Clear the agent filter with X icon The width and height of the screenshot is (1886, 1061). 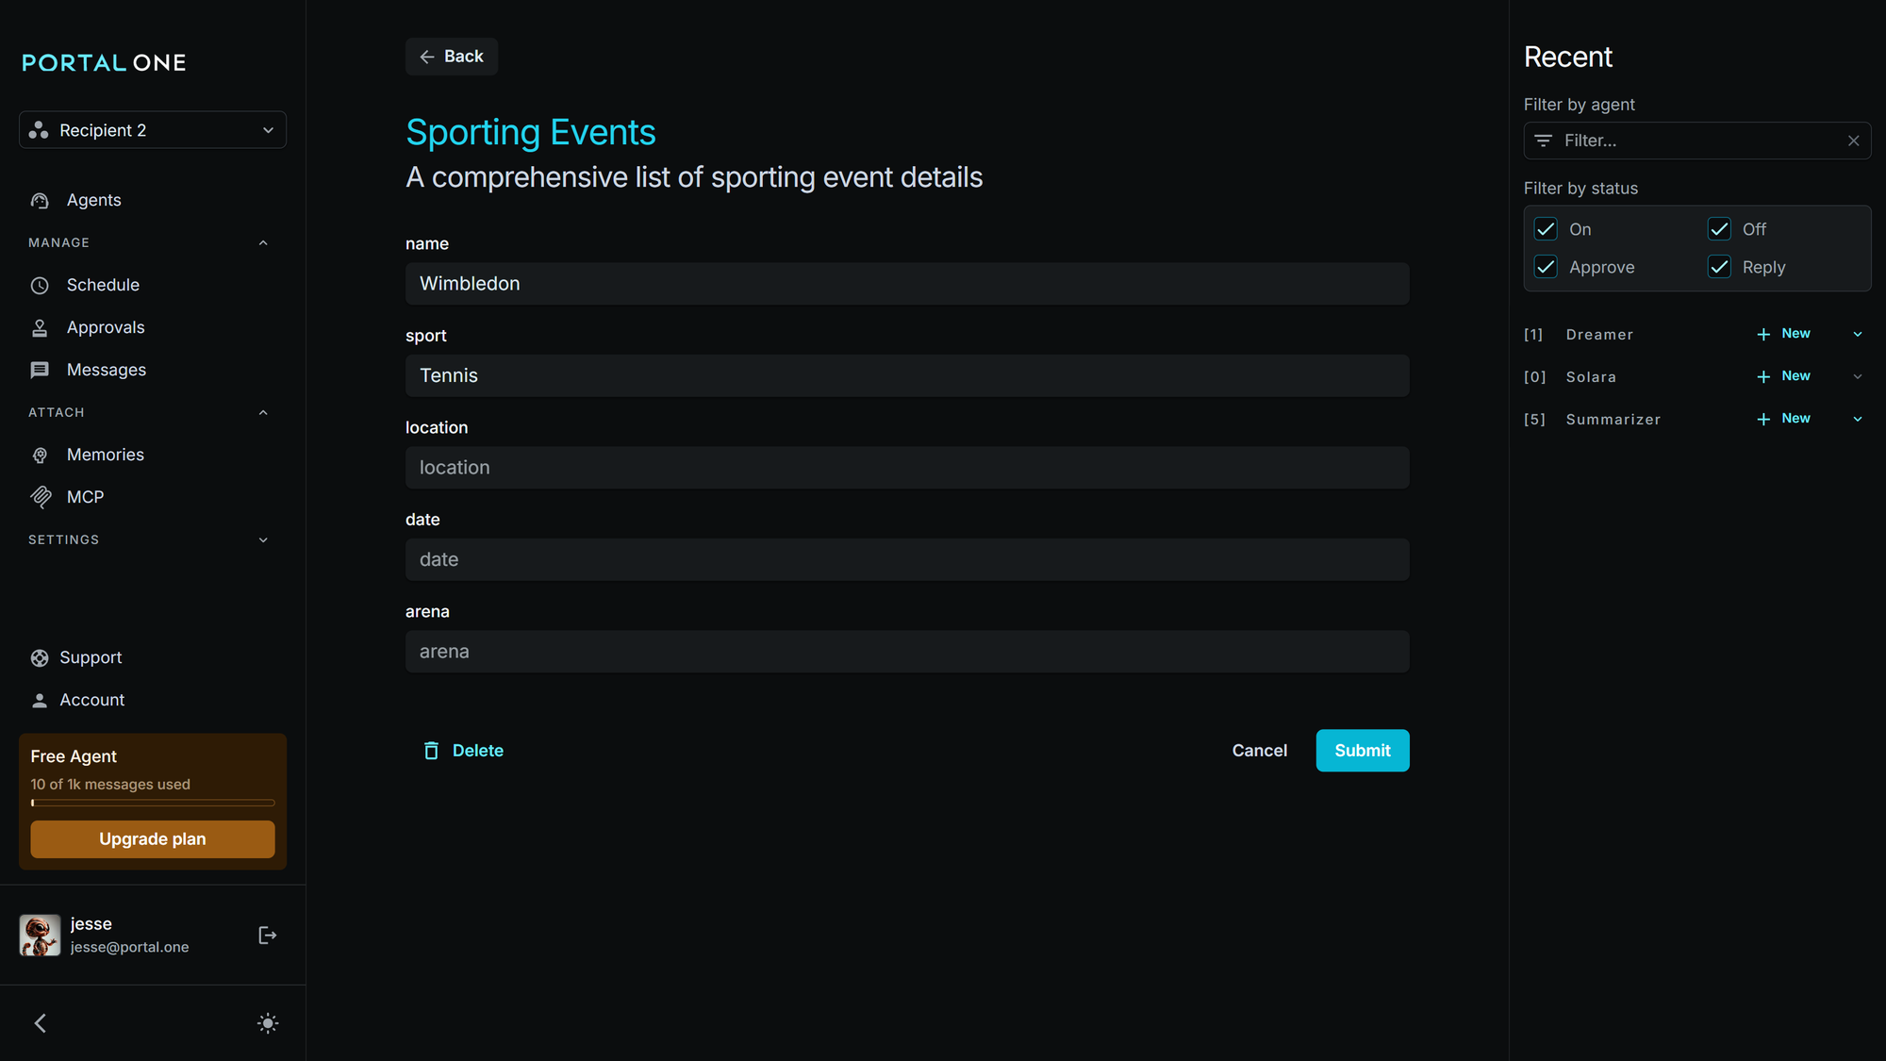pos(1853,141)
